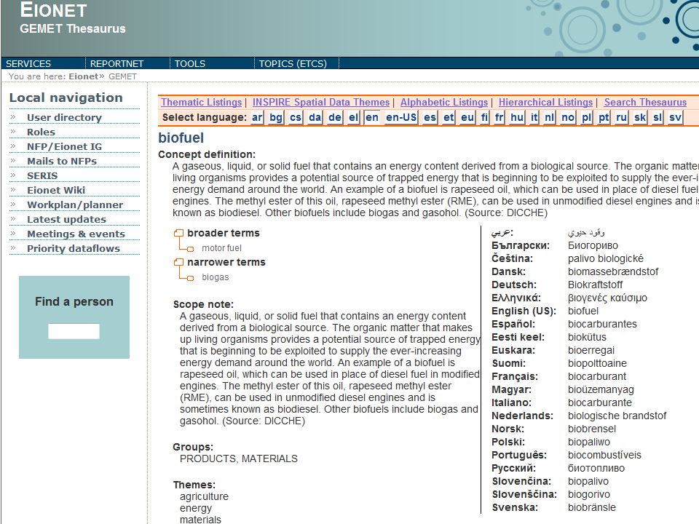Open narrower term biogas
This screenshot has height=524, width=699.
pos(216,277)
